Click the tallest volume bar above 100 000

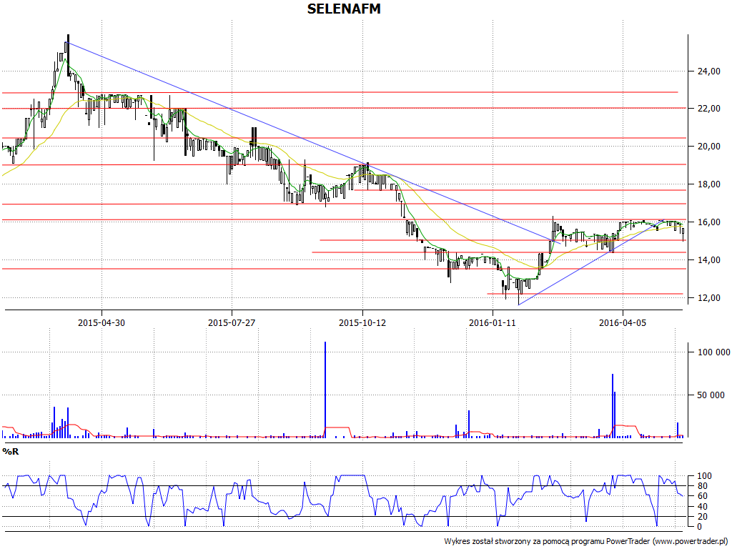pyautogui.click(x=325, y=390)
